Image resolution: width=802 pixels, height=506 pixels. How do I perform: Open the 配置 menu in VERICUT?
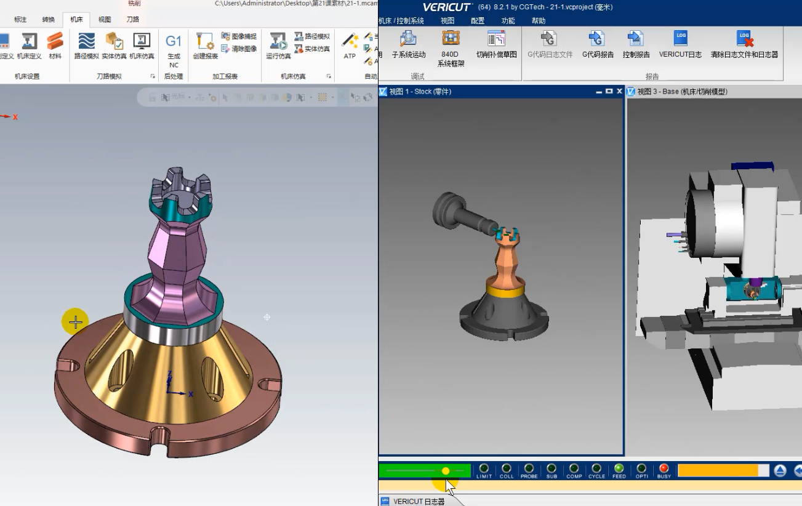478,21
